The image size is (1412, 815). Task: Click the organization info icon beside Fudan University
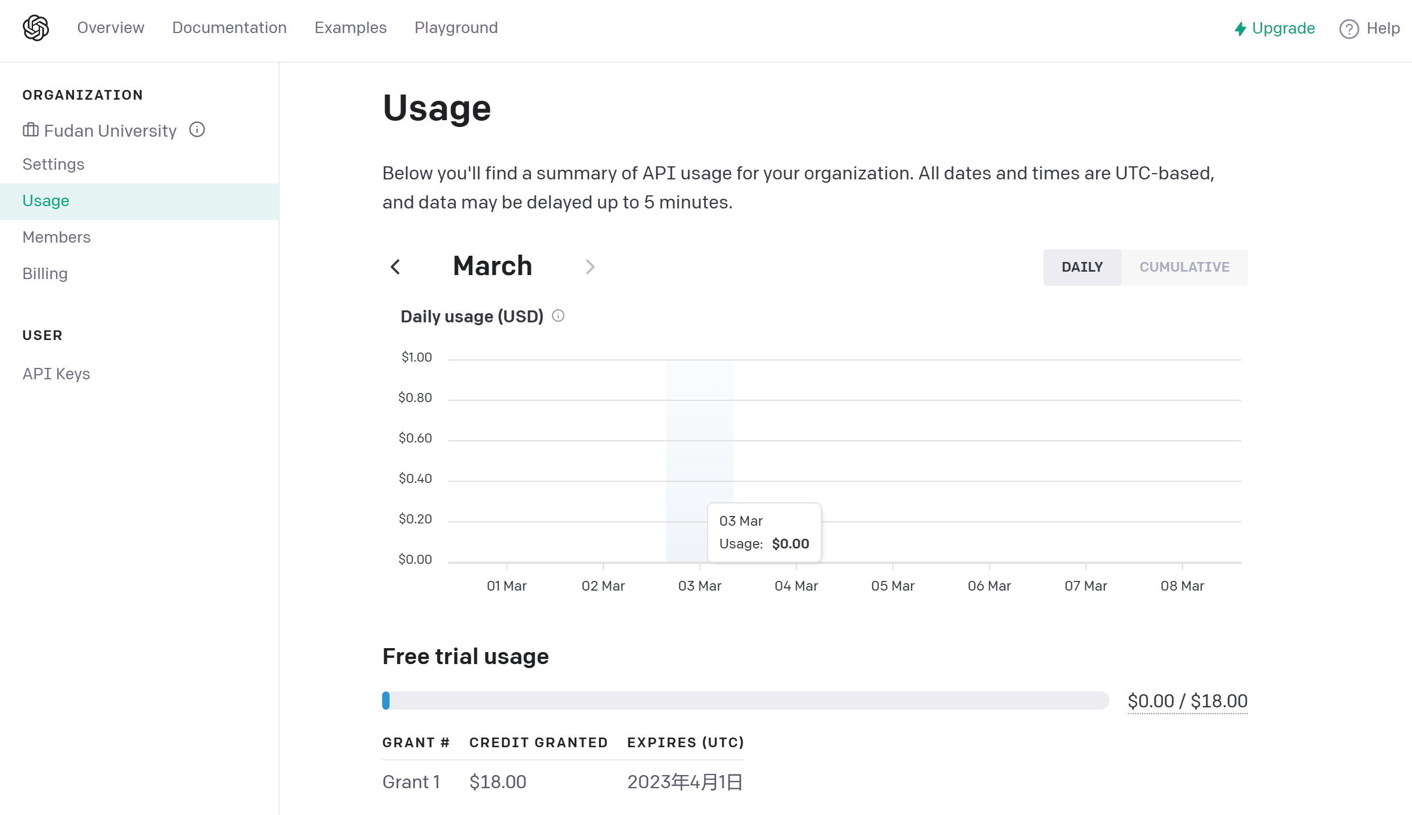[x=197, y=130]
